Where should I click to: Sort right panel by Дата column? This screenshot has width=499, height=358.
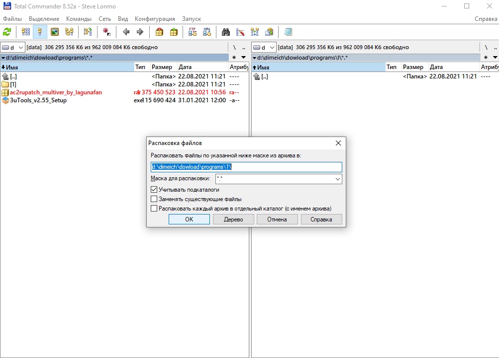pos(454,67)
